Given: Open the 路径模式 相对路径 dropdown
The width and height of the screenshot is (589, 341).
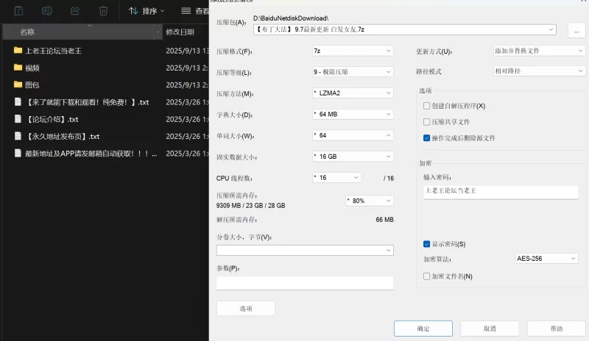Looking at the screenshot, I should pos(539,71).
